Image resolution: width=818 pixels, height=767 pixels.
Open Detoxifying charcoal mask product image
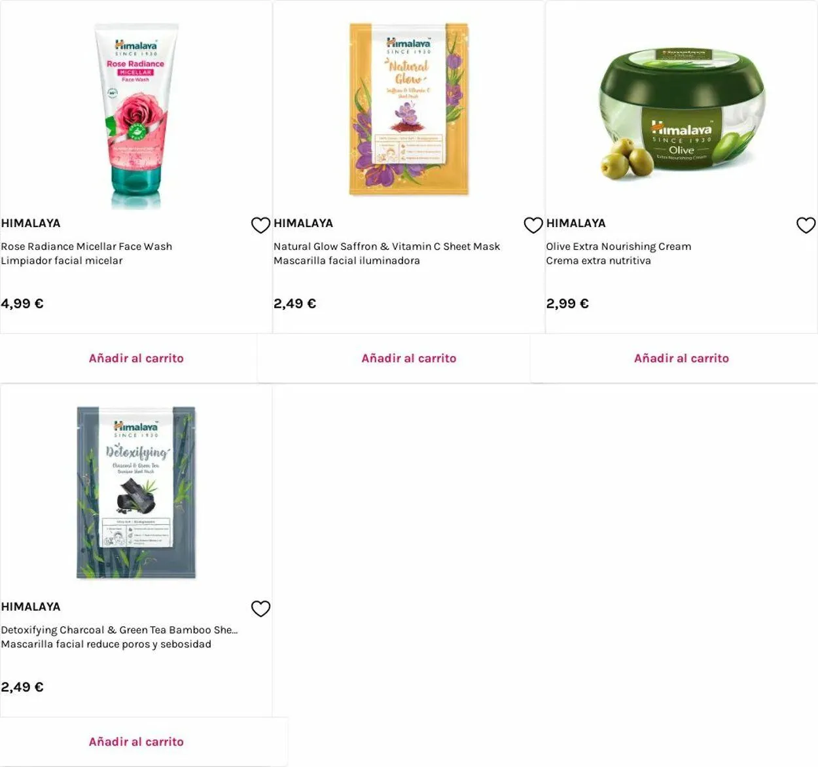(136, 493)
